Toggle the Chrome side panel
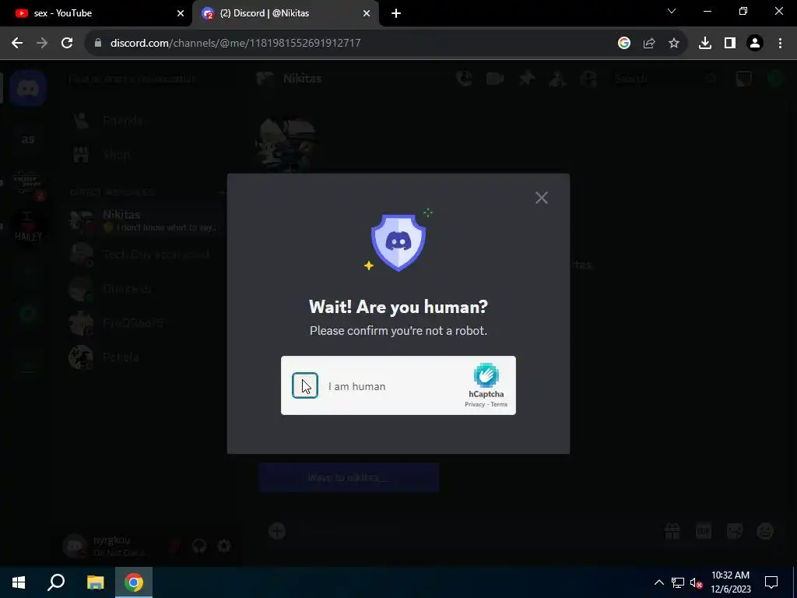This screenshot has height=598, width=797. pos(730,44)
